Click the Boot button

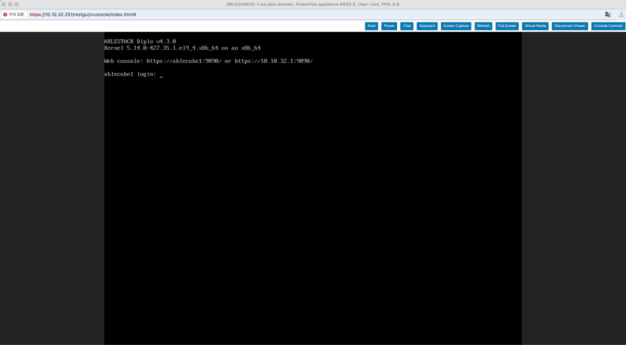point(371,26)
